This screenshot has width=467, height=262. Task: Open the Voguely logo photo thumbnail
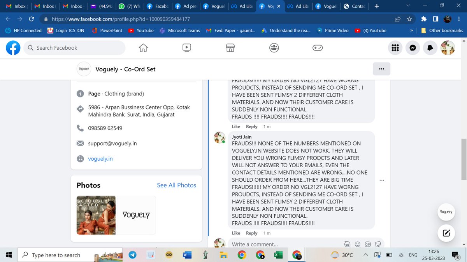[x=136, y=215]
